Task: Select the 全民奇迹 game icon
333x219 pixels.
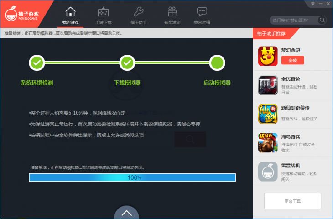Action: [268, 85]
